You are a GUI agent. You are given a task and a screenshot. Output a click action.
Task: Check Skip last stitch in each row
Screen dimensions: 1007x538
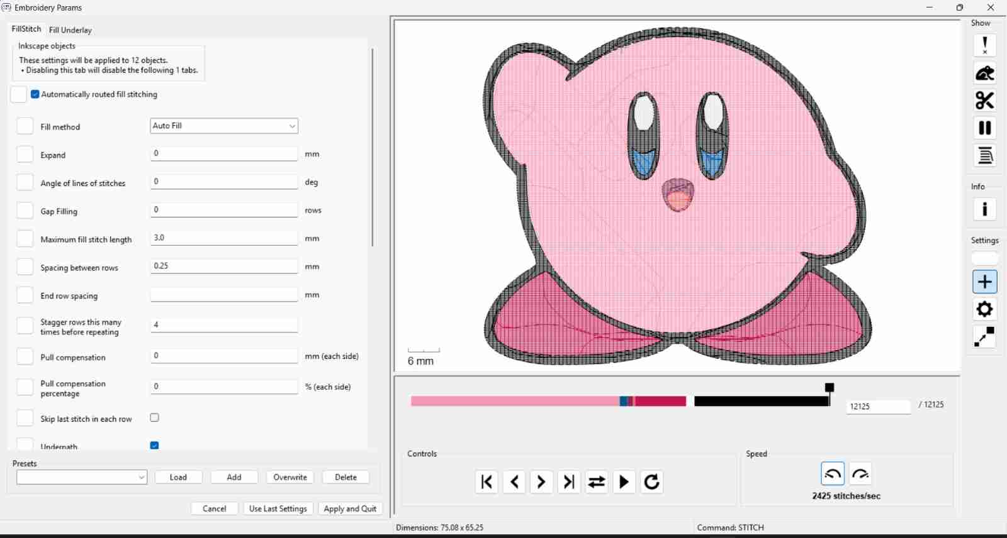click(x=155, y=418)
